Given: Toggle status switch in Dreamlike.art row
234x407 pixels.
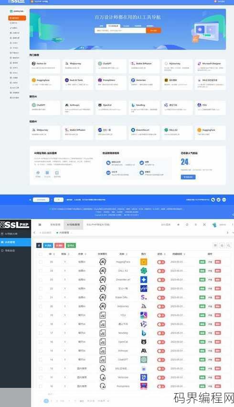Looking at the screenshot, I should [161, 280].
